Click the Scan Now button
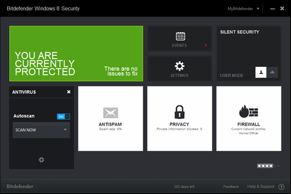 [x=38, y=130]
